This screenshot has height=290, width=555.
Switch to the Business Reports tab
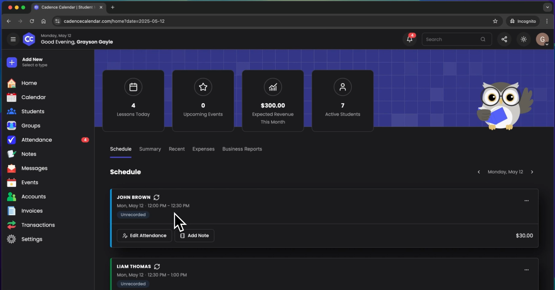click(242, 149)
